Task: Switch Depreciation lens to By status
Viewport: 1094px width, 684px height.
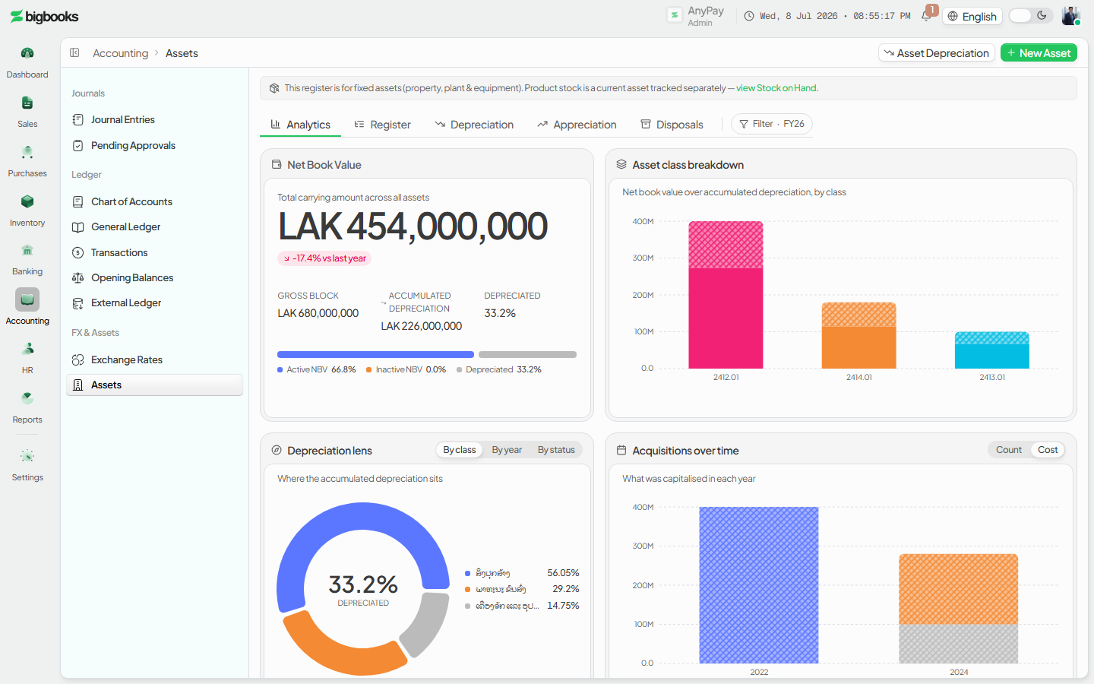Action: coord(556,450)
